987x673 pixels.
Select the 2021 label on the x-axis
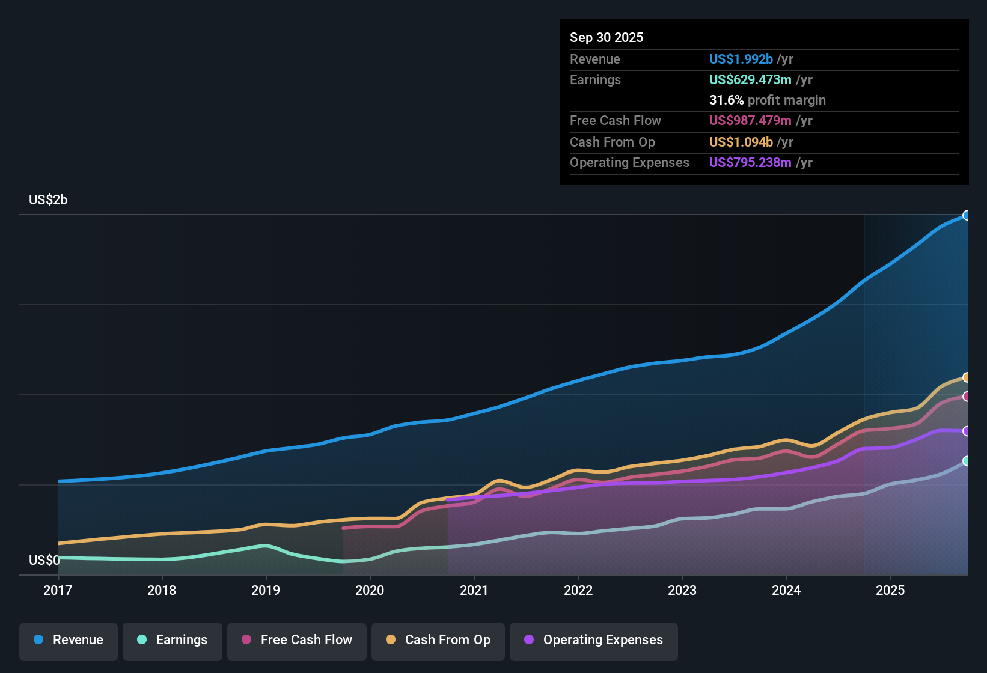tap(474, 591)
